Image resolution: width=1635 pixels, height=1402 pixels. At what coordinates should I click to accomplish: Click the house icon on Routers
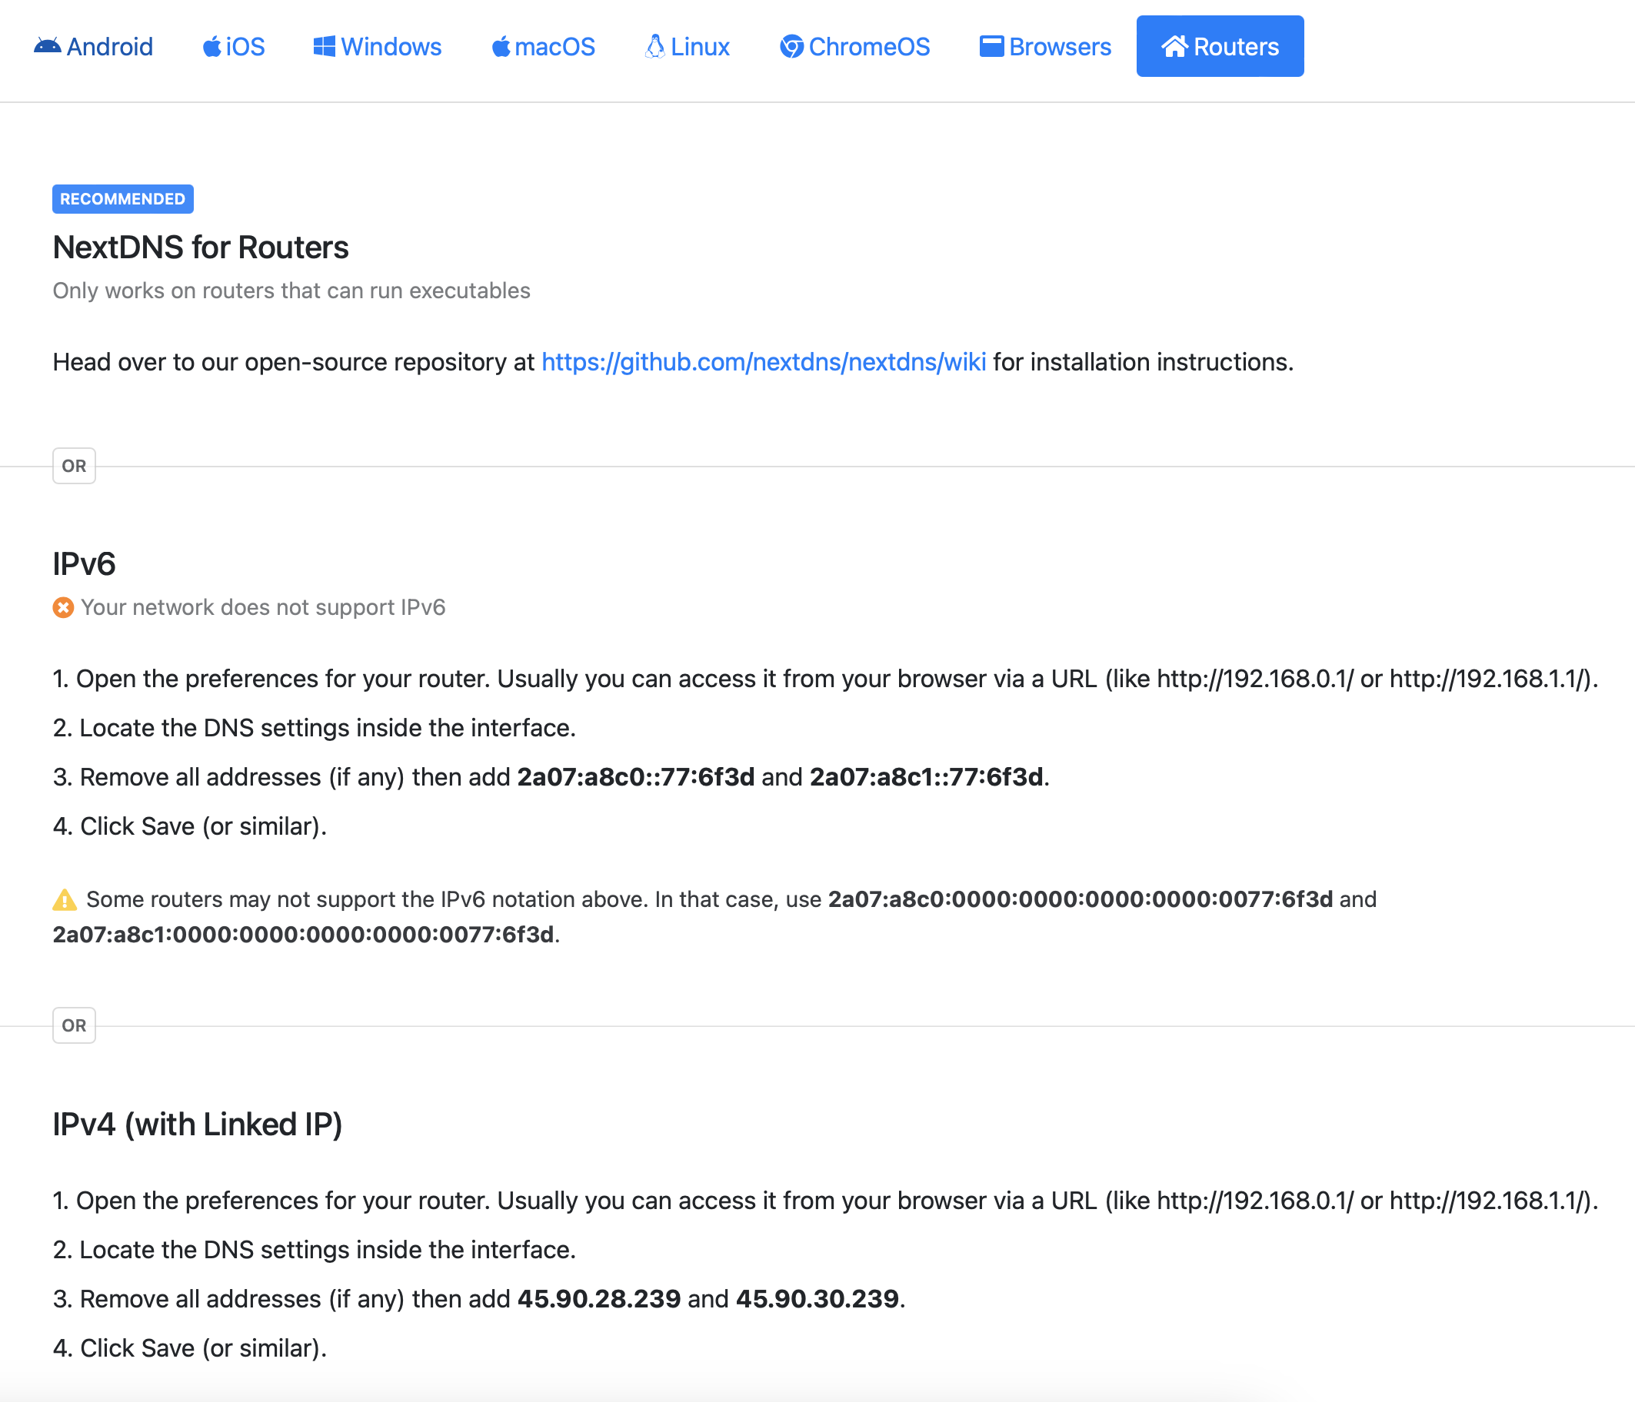pos(1174,47)
